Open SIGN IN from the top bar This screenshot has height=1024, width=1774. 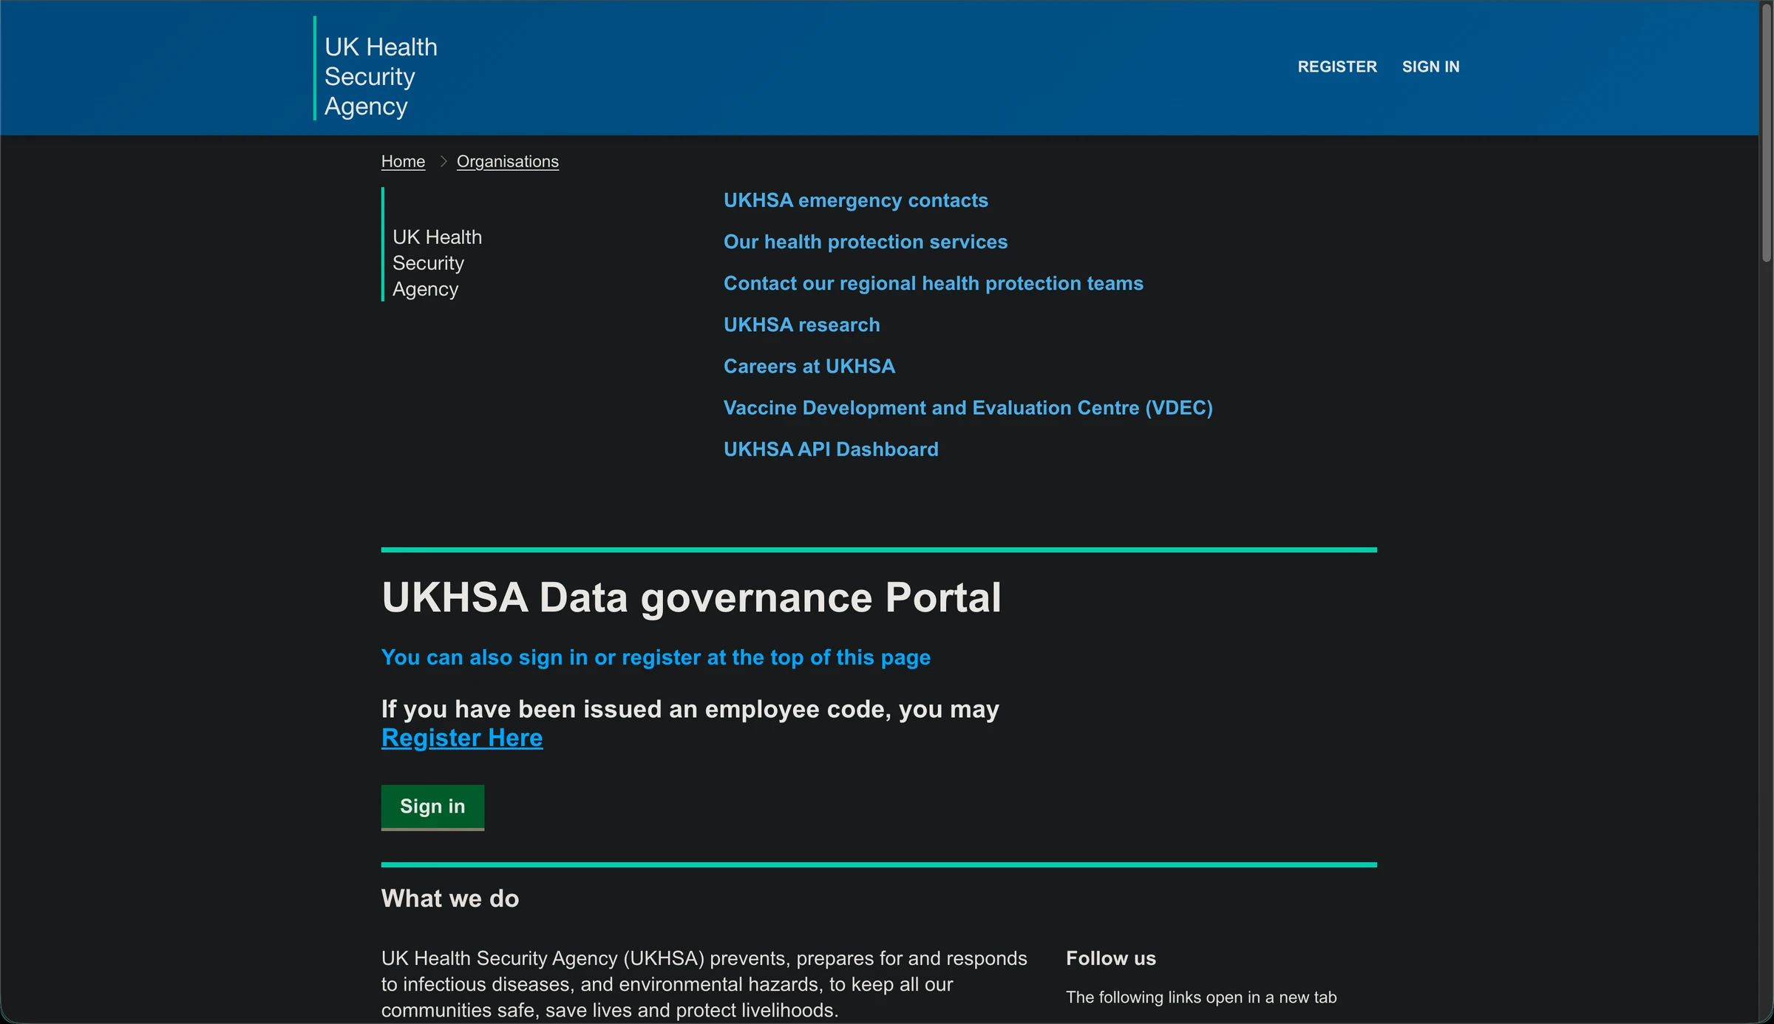click(1430, 67)
